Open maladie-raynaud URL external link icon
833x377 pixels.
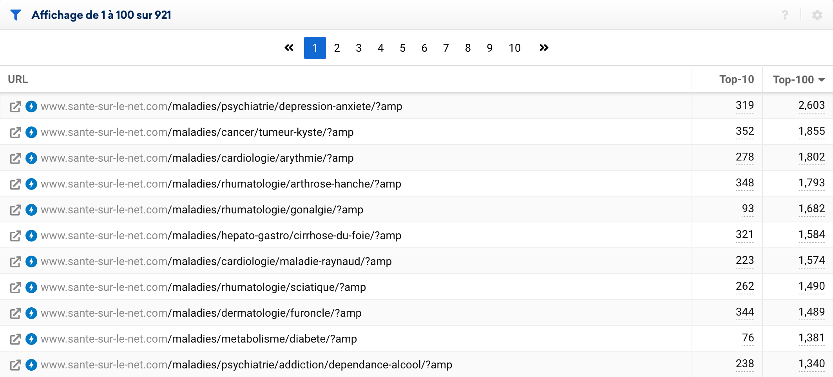click(x=15, y=262)
